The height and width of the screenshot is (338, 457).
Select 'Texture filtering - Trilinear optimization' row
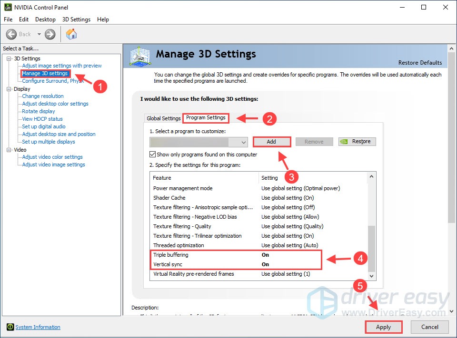click(x=259, y=236)
